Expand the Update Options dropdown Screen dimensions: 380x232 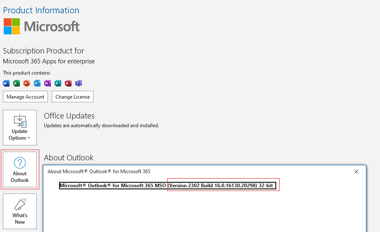tap(20, 128)
